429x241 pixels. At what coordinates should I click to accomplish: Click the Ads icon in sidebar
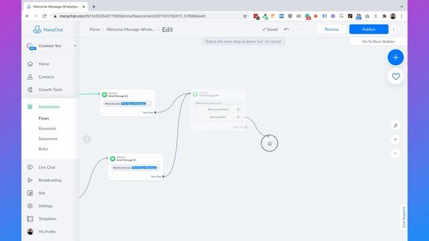[30, 193]
